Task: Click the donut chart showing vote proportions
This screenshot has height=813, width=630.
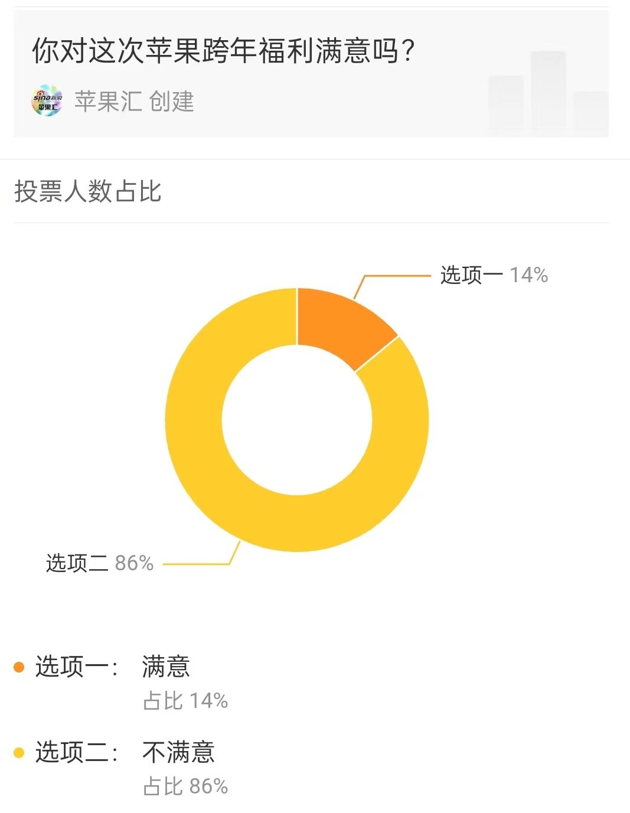Action: tap(298, 419)
